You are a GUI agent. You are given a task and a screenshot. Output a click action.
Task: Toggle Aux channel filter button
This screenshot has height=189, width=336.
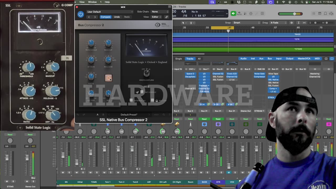(261, 59)
